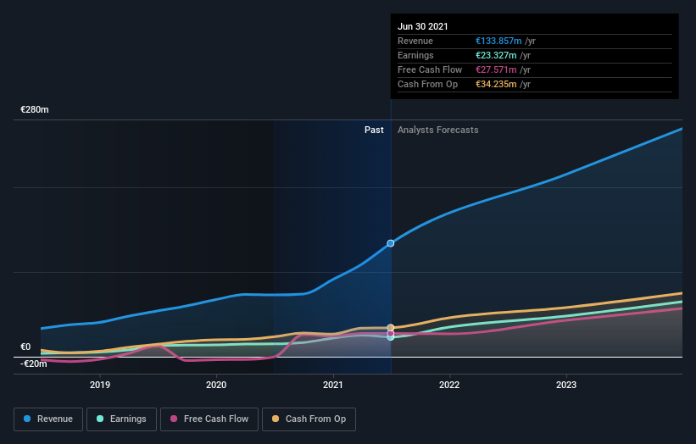Click the 2023 x-axis label

tap(566, 385)
